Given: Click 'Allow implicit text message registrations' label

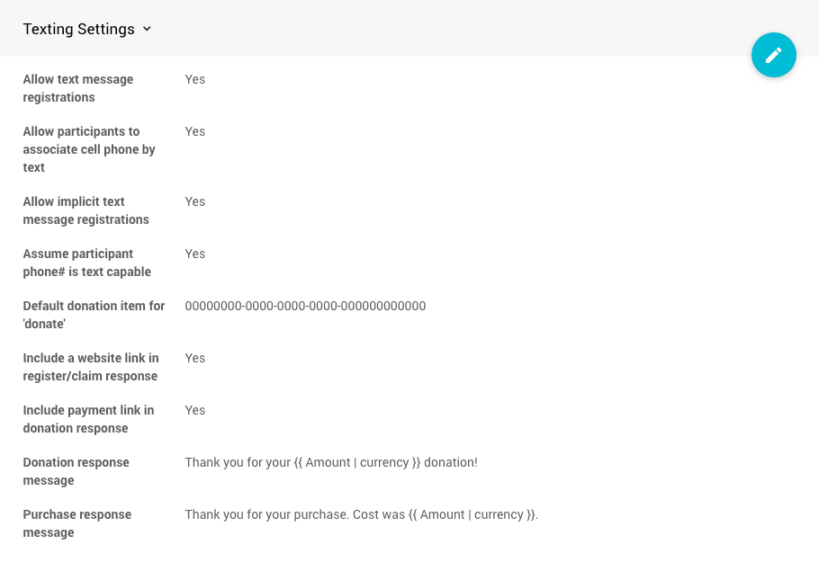Looking at the screenshot, I should (x=85, y=210).
